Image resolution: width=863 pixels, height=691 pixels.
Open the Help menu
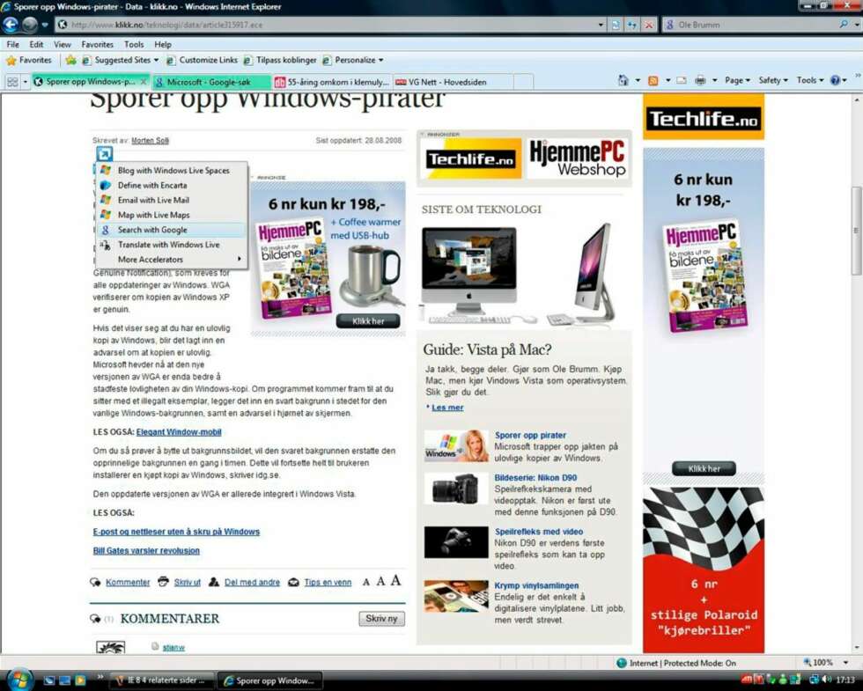[x=162, y=45]
